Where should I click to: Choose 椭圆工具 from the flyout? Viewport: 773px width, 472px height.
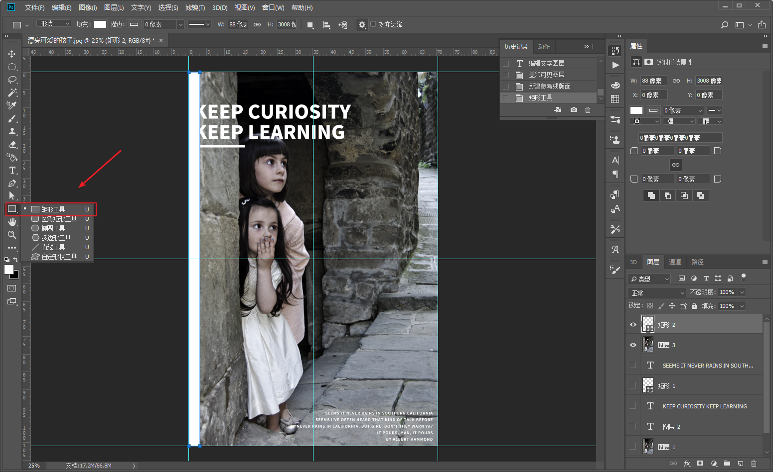tap(53, 228)
